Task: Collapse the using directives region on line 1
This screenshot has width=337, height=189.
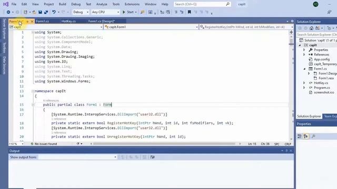Action: (x=33, y=32)
